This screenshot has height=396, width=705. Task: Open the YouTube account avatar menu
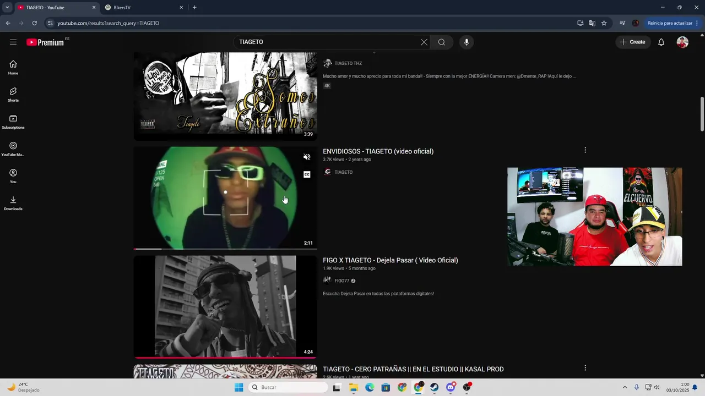pos(682,42)
